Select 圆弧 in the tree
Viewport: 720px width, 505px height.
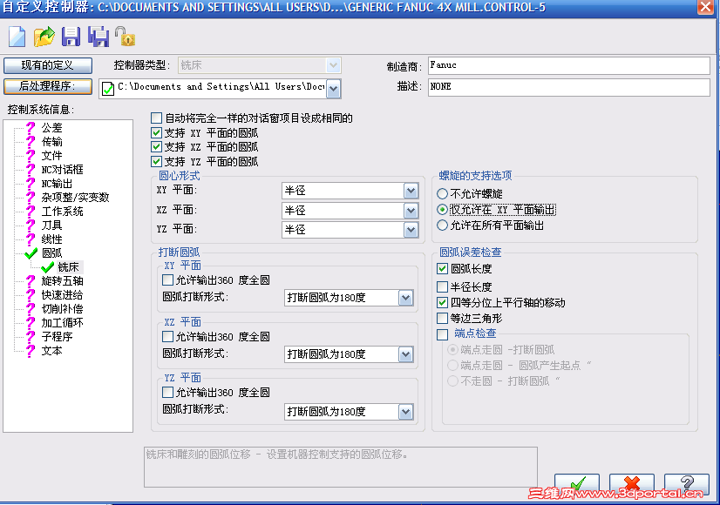click(51, 253)
